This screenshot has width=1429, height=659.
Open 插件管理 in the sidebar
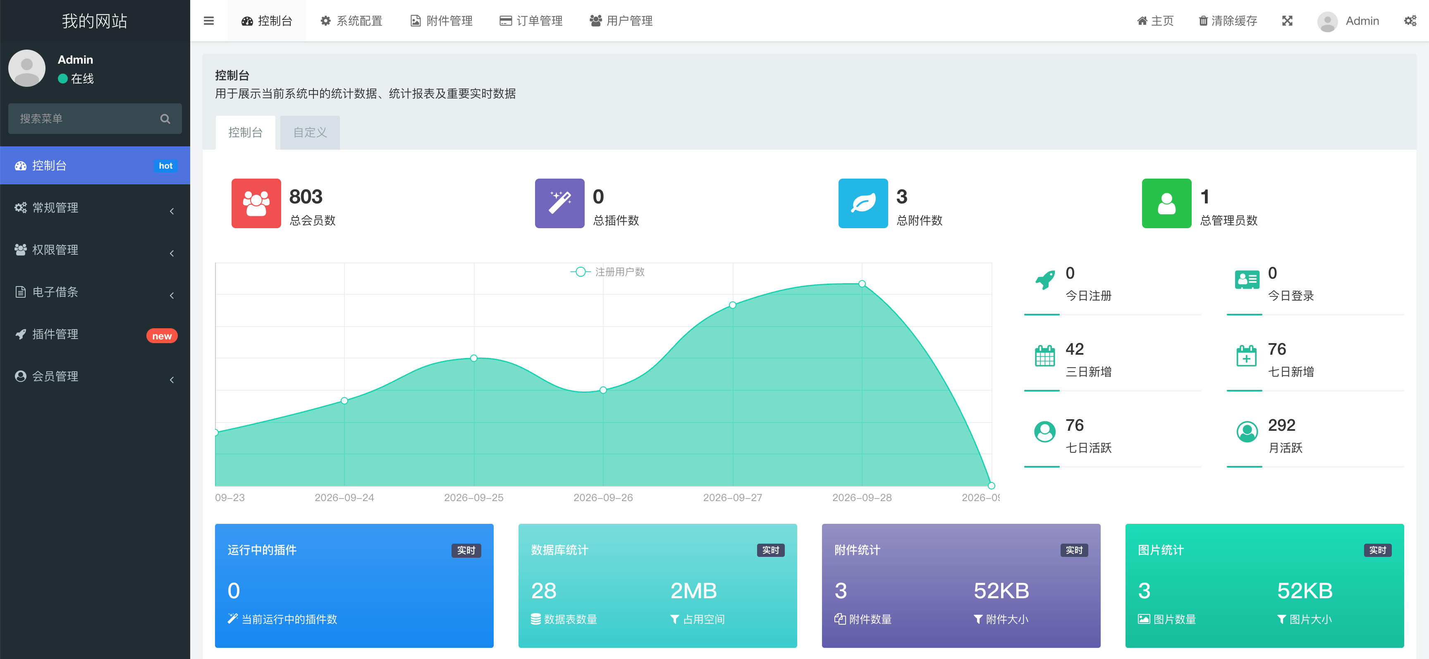pyautogui.click(x=95, y=334)
